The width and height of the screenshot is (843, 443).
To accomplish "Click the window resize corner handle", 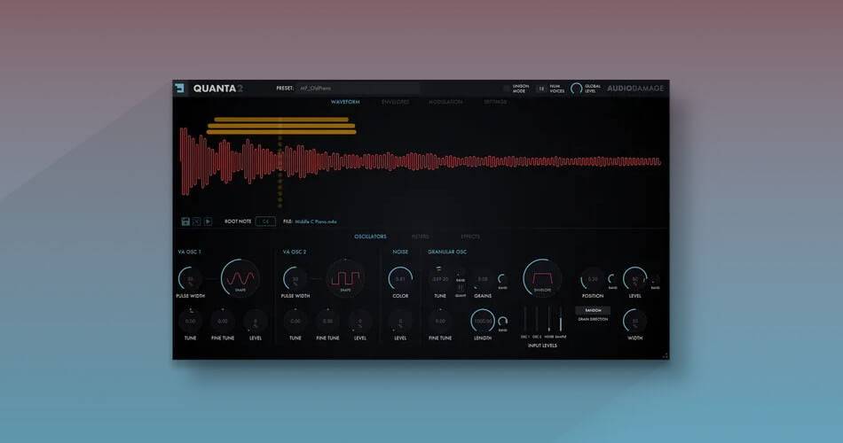I will click(665, 355).
